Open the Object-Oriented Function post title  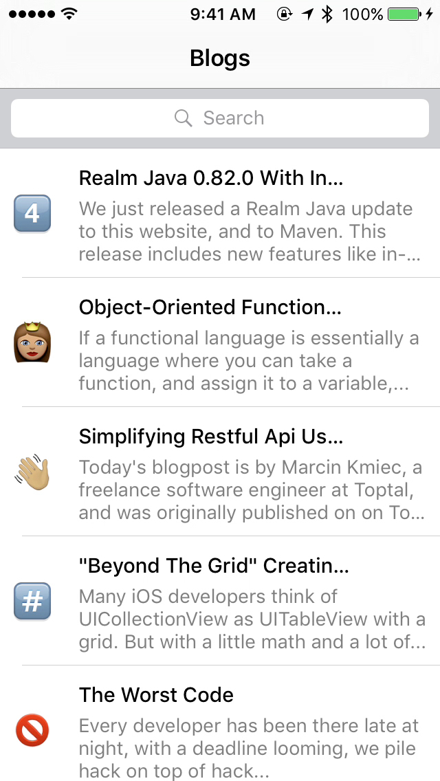pyautogui.click(x=210, y=307)
